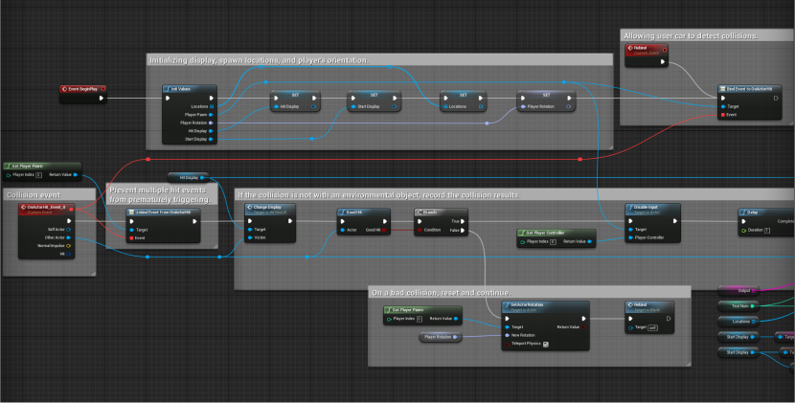Click the Branch node's False execution pin
Screen dimensions: 795x403
point(463,231)
